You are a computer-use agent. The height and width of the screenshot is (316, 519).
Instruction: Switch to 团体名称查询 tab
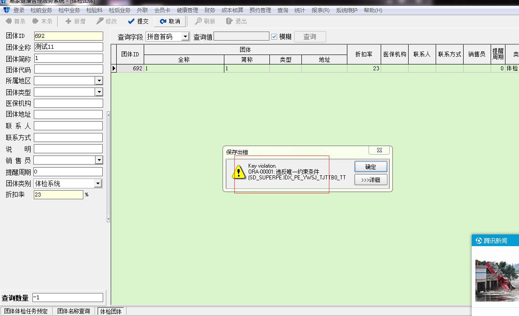tap(73, 311)
